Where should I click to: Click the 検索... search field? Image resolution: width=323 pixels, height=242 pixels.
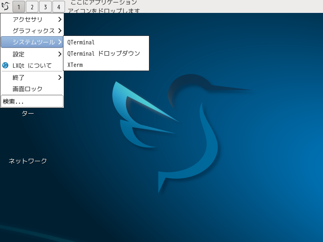pyautogui.click(x=32, y=101)
